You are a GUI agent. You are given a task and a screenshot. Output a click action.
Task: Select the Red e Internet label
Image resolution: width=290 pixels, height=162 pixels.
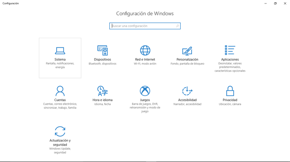click(x=145, y=59)
